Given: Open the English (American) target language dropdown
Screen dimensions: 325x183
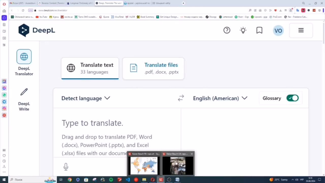Looking at the screenshot, I should click(220, 98).
